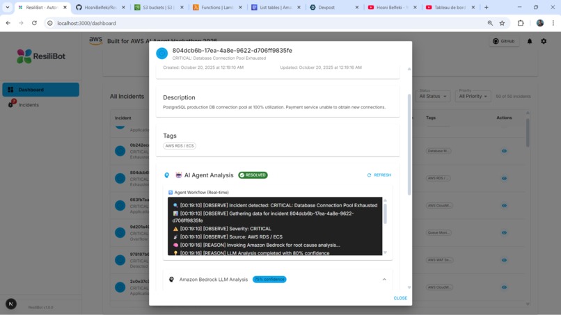Close the ResiliBot browser tab
Screen dimensions: 561x315
[65, 7]
